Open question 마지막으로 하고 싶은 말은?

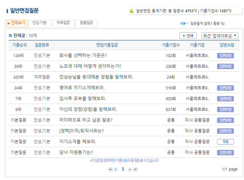86,120
